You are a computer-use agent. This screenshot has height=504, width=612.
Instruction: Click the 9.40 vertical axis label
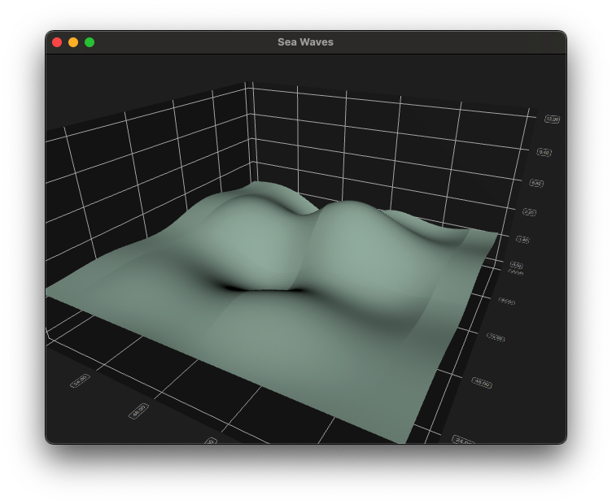(x=544, y=152)
